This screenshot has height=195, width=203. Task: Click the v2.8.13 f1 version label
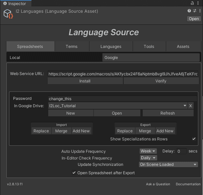pos(15,184)
